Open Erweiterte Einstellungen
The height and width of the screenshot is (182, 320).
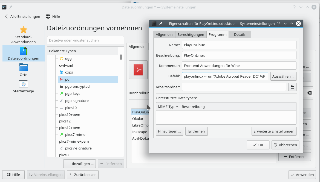click(274, 131)
